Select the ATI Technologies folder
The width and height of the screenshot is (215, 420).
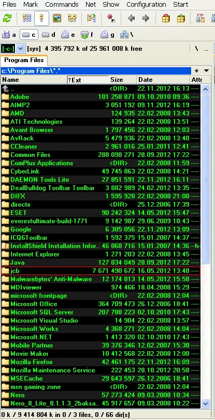click(101, 122)
